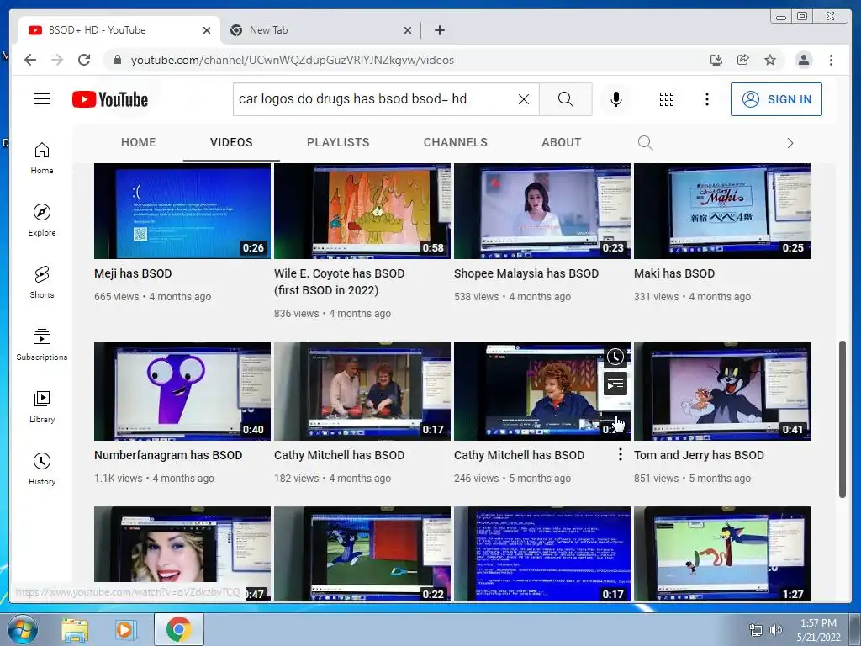Switch to the New Tab tab
This screenshot has width=861, height=646.
coord(321,30)
